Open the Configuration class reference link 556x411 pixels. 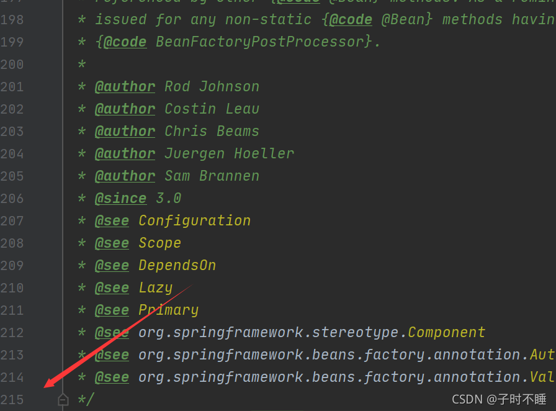click(x=194, y=221)
